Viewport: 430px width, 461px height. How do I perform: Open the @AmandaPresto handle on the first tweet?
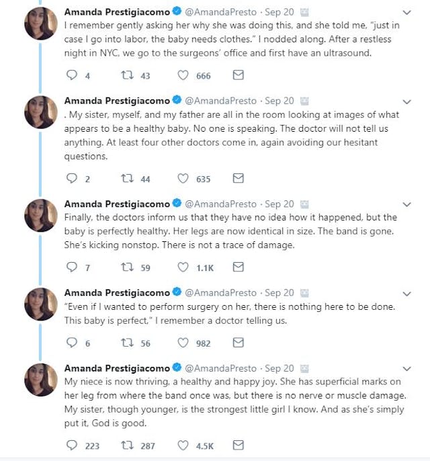tap(220, 12)
